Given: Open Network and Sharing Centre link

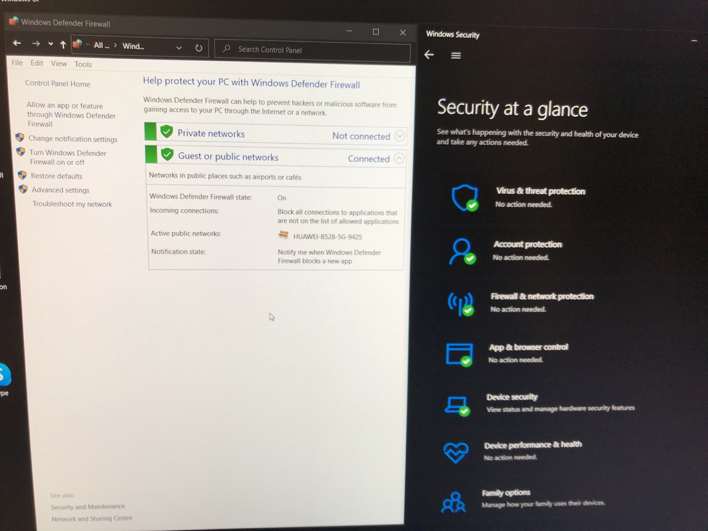Looking at the screenshot, I should (92, 519).
